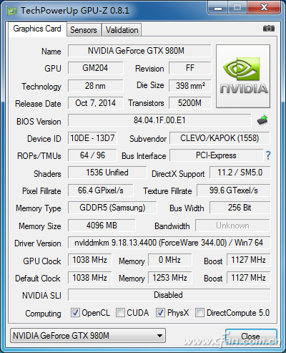
Task: Toggle the OpenCL checkbox
Action: click(x=75, y=312)
